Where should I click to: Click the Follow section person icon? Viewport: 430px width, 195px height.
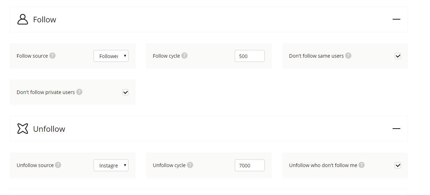pos(23,20)
